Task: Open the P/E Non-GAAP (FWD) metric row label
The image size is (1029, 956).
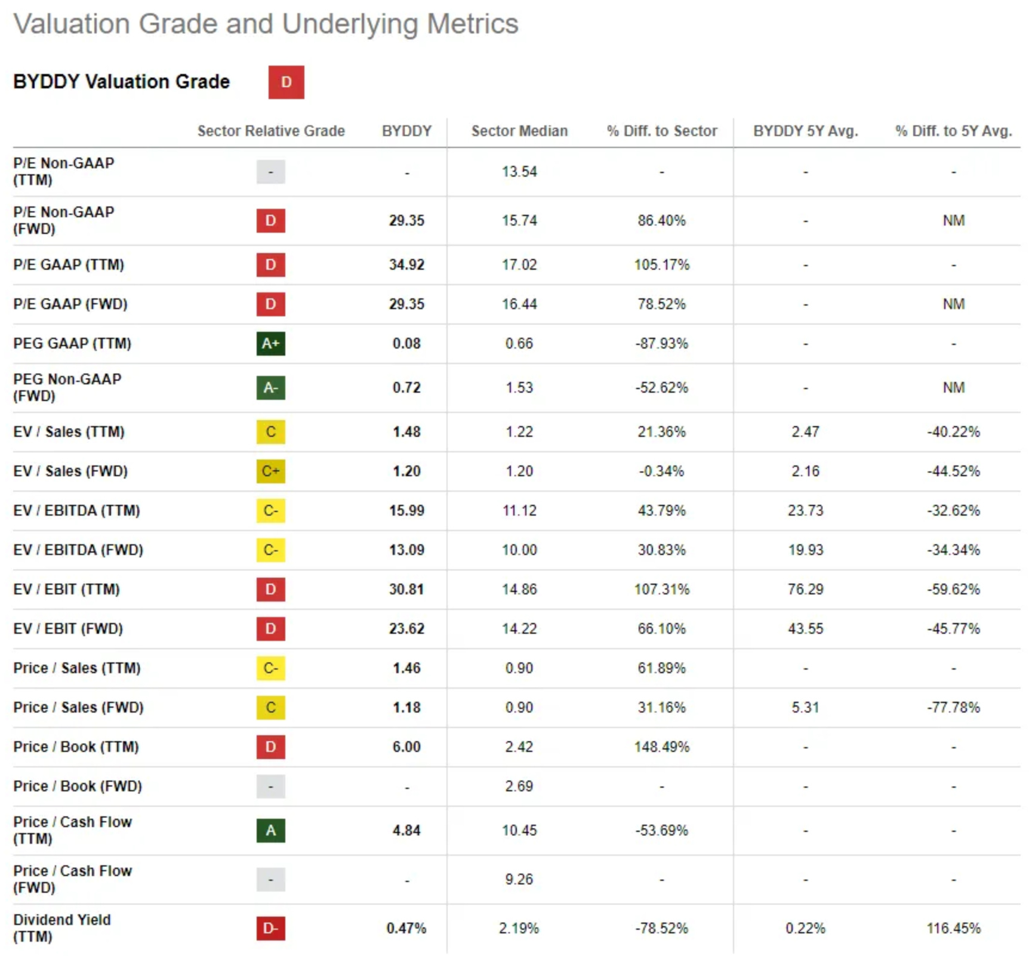Action: coord(63,221)
